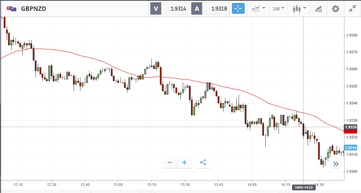
Task: Select the GBPNZD symbol name
Action: click(33, 9)
